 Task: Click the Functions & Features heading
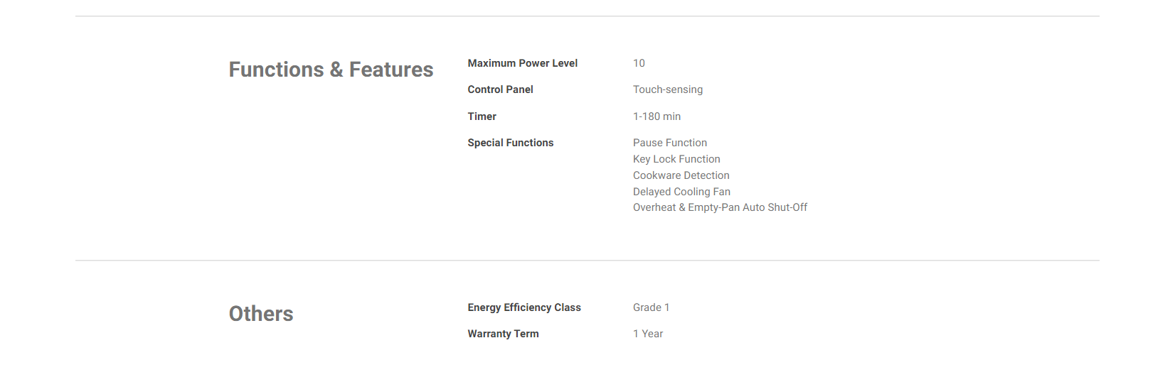[x=331, y=70]
